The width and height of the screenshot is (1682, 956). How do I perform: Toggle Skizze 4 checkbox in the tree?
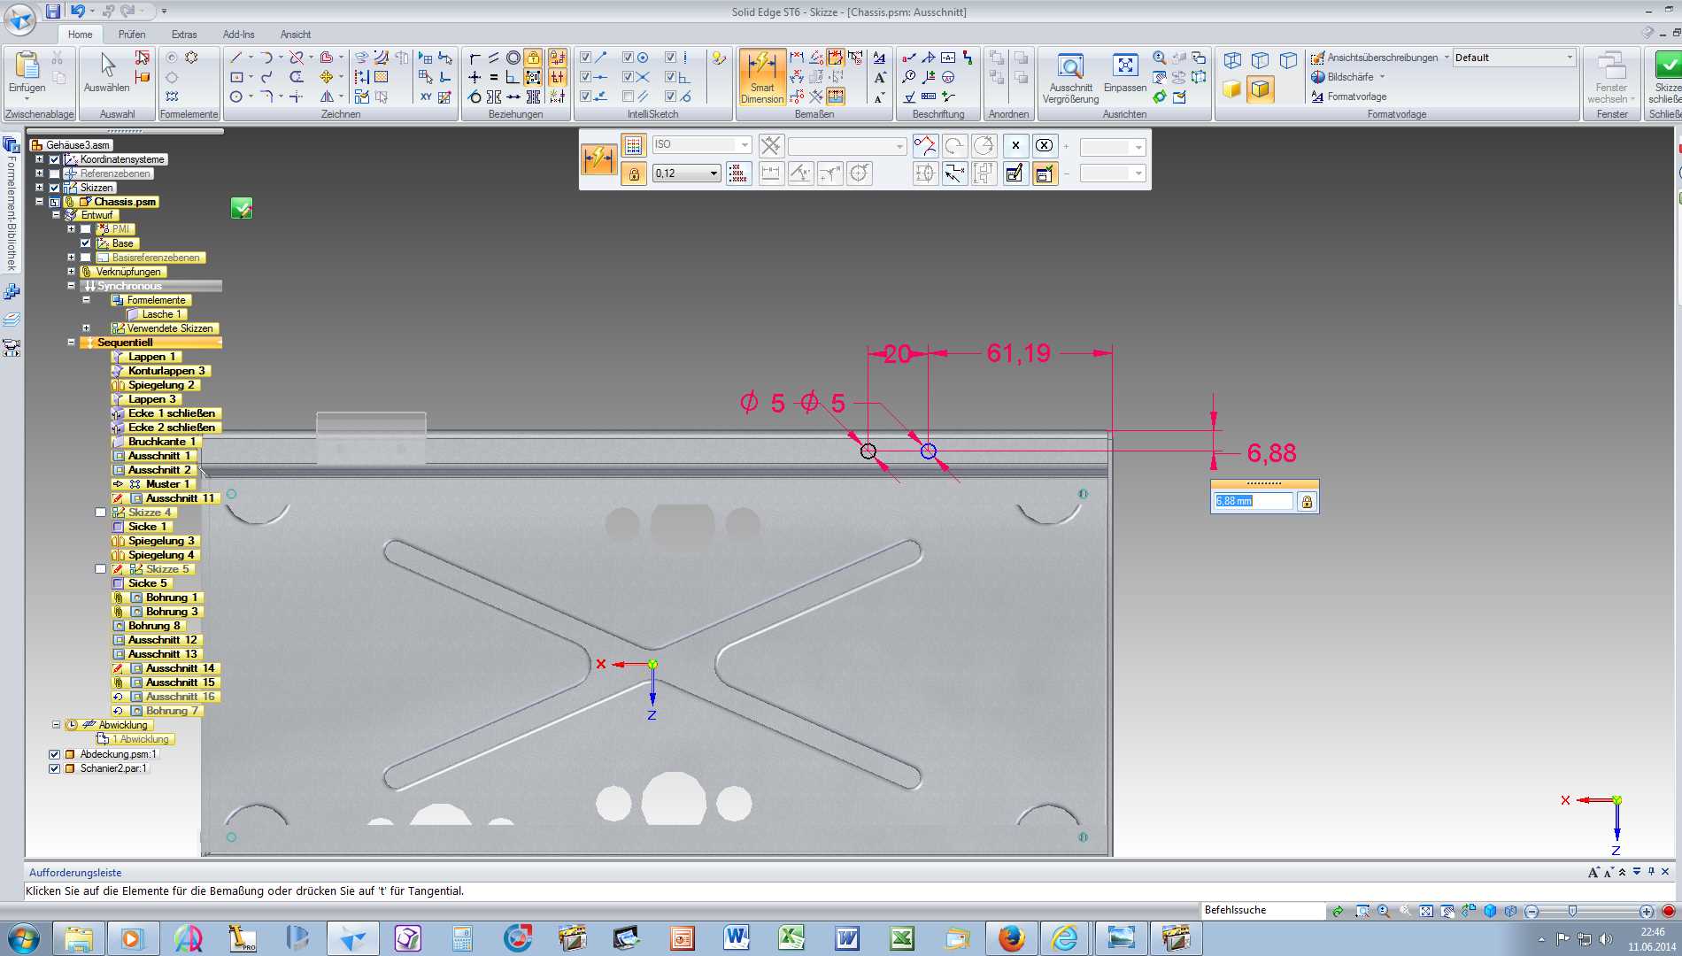click(101, 513)
